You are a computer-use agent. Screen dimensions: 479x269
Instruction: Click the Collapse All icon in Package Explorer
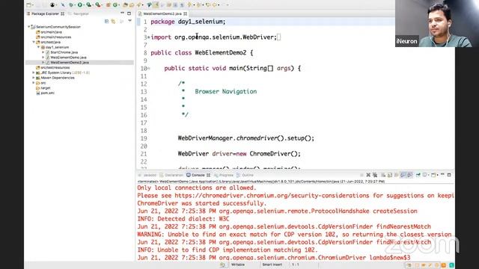(106, 21)
